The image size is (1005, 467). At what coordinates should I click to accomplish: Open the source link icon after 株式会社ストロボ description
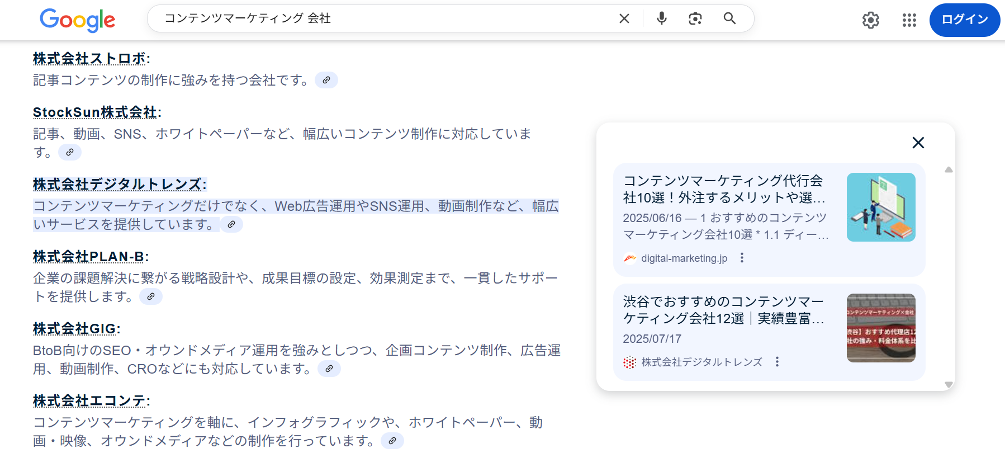coord(326,80)
